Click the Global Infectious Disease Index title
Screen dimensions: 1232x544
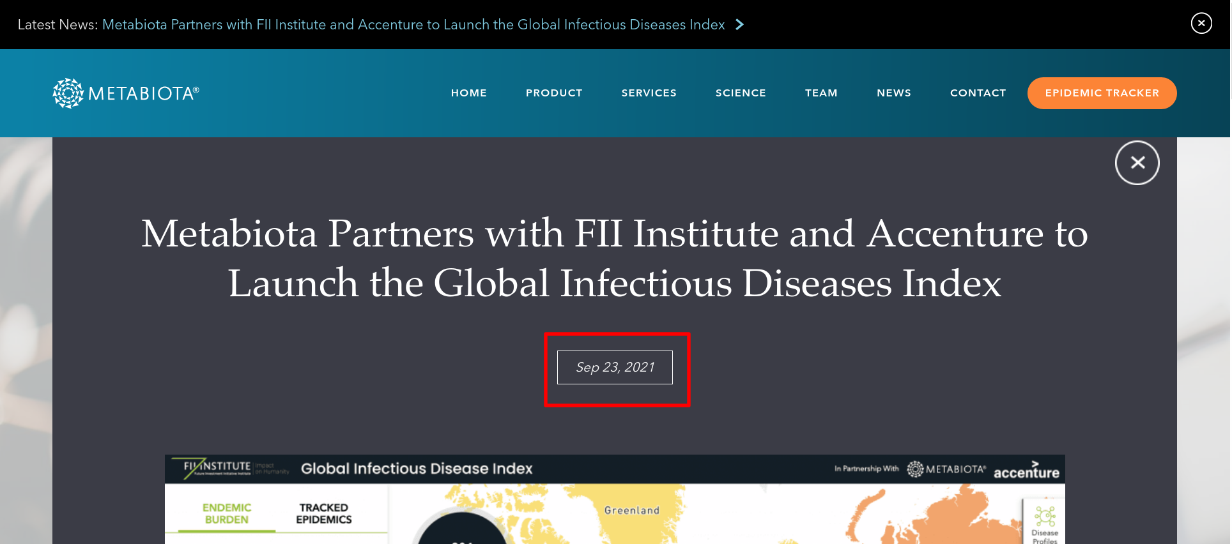417,469
